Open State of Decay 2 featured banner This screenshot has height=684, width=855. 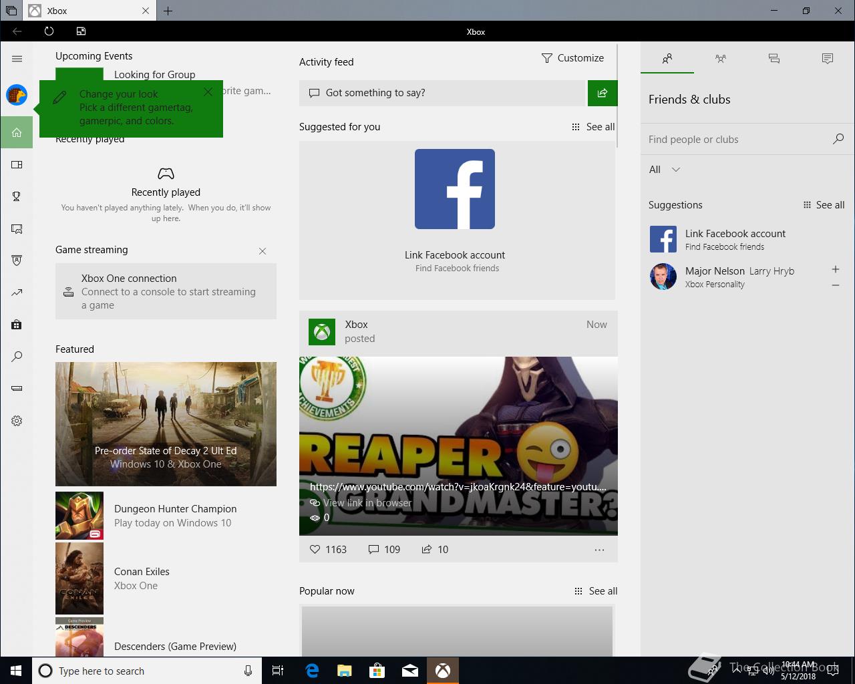(166, 424)
